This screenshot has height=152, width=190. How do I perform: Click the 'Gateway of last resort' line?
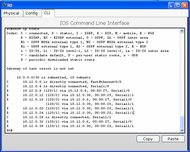[40, 69]
